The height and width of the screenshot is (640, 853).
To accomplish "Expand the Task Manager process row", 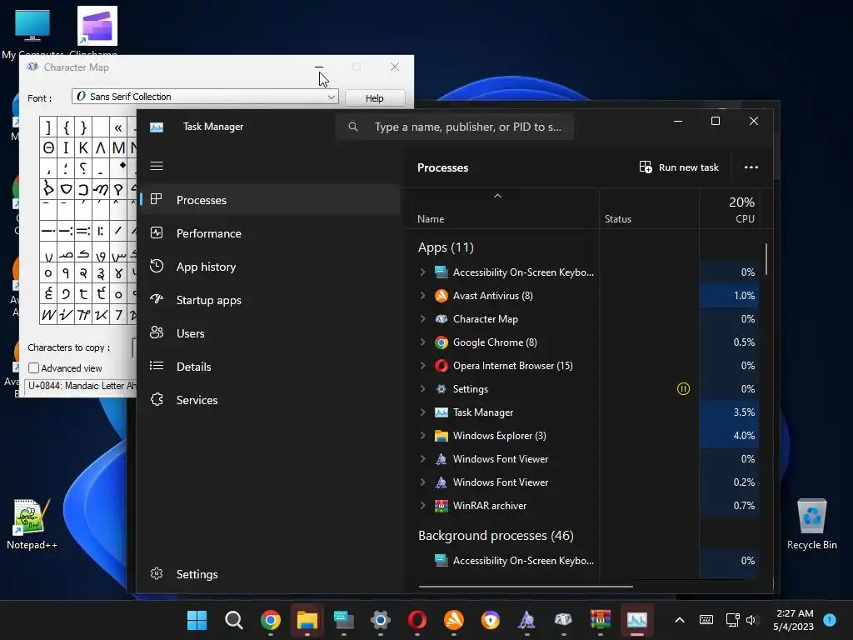I will (x=422, y=412).
